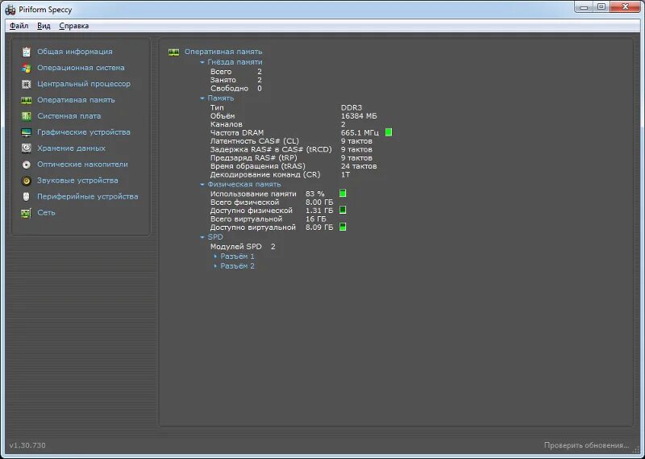Open the Файл menu
This screenshot has height=459, width=645.
[19, 26]
